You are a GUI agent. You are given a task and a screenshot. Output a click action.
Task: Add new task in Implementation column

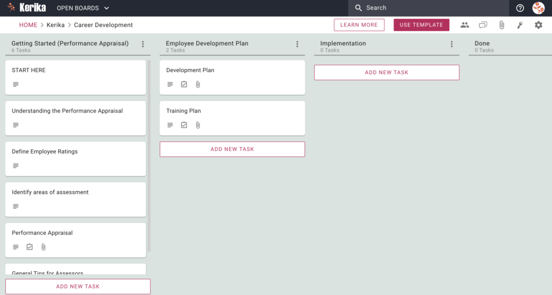click(x=387, y=73)
